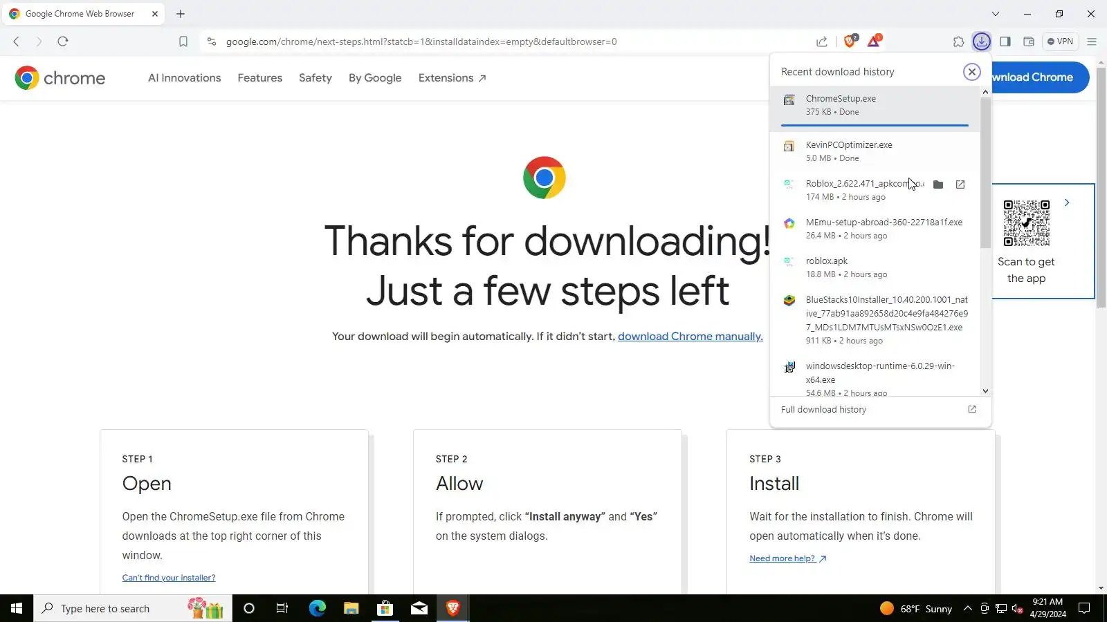Show hidden system tray icons
1107x622 pixels.
(x=968, y=608)
